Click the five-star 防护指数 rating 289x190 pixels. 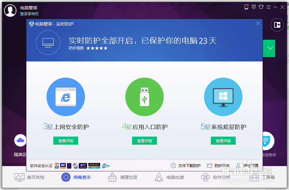coord(97,48)
